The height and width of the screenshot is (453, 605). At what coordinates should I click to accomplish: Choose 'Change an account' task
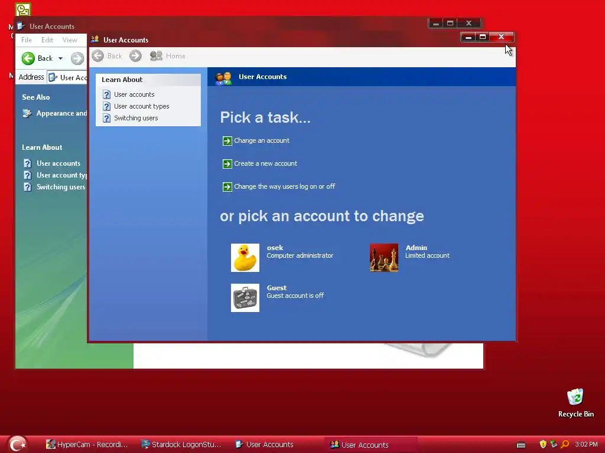[262, 140]
